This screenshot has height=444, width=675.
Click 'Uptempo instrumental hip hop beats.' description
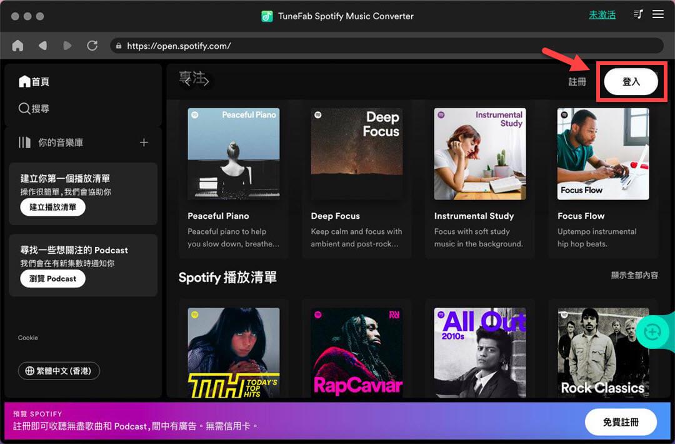pyautogui.click(x=597, y=237)
